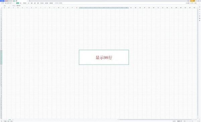
Task: Click the fullscreen icon at status bar end
Action: tap(200, 121)
